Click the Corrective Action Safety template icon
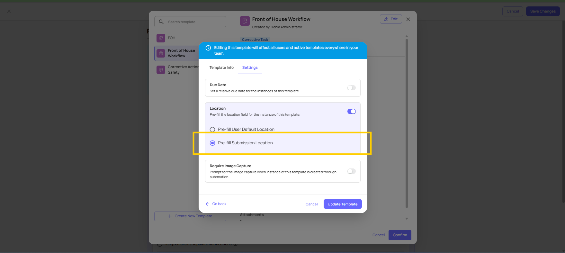 161,70
